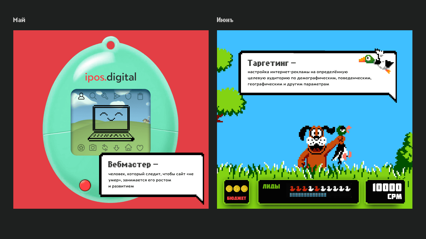Click the ipos.digital logo text

(x=110, y=77)
